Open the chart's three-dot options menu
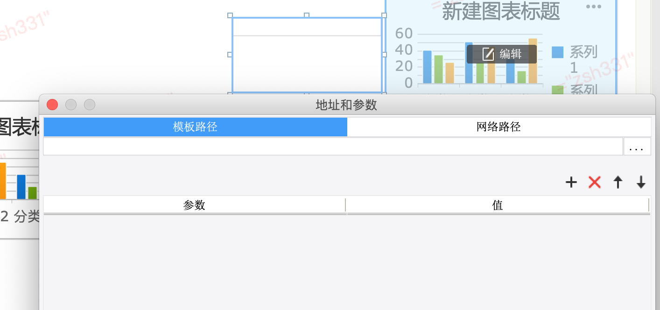 (x=593, y=7)
